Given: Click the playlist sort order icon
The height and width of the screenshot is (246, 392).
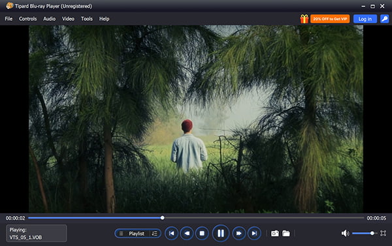Looking at the screenshot, I should point(154,234).
